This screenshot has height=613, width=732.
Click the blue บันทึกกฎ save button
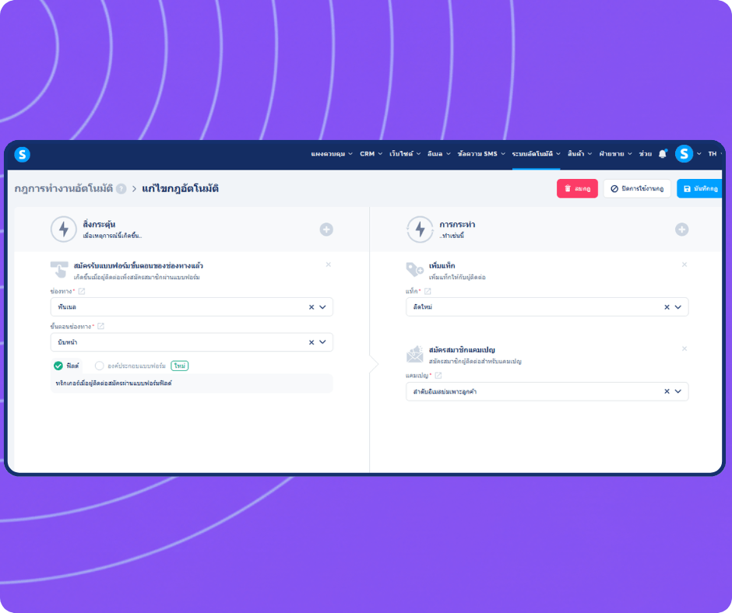point(699,188)
